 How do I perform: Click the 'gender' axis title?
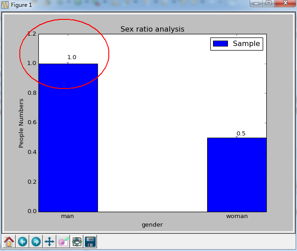coord(152,225)
